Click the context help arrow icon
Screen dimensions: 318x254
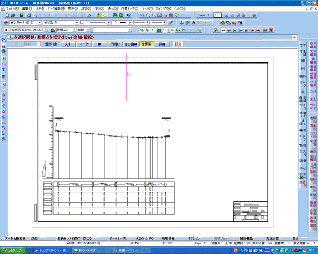[128, 15]
